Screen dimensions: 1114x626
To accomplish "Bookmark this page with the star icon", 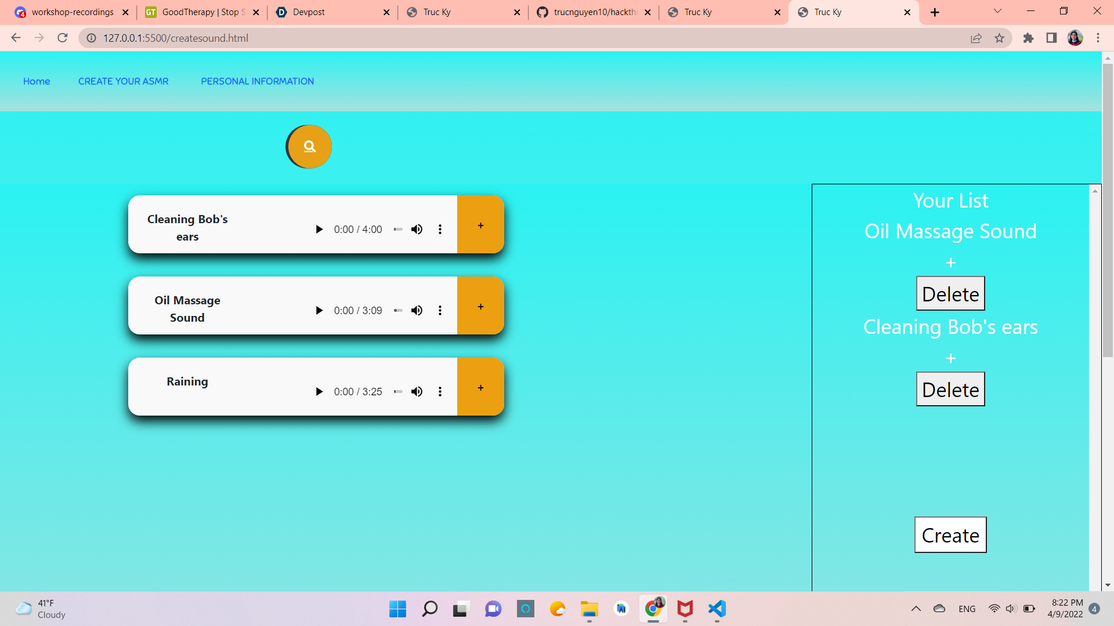I will click(x=999, y=38).
